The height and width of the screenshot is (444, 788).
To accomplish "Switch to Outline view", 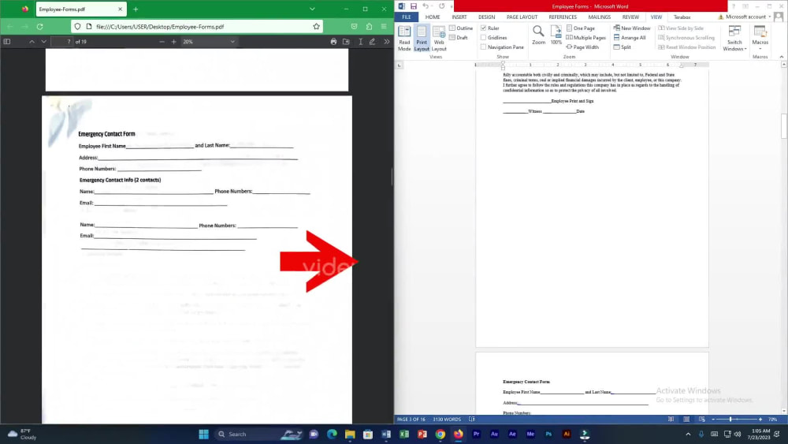I will pos(461,28).
